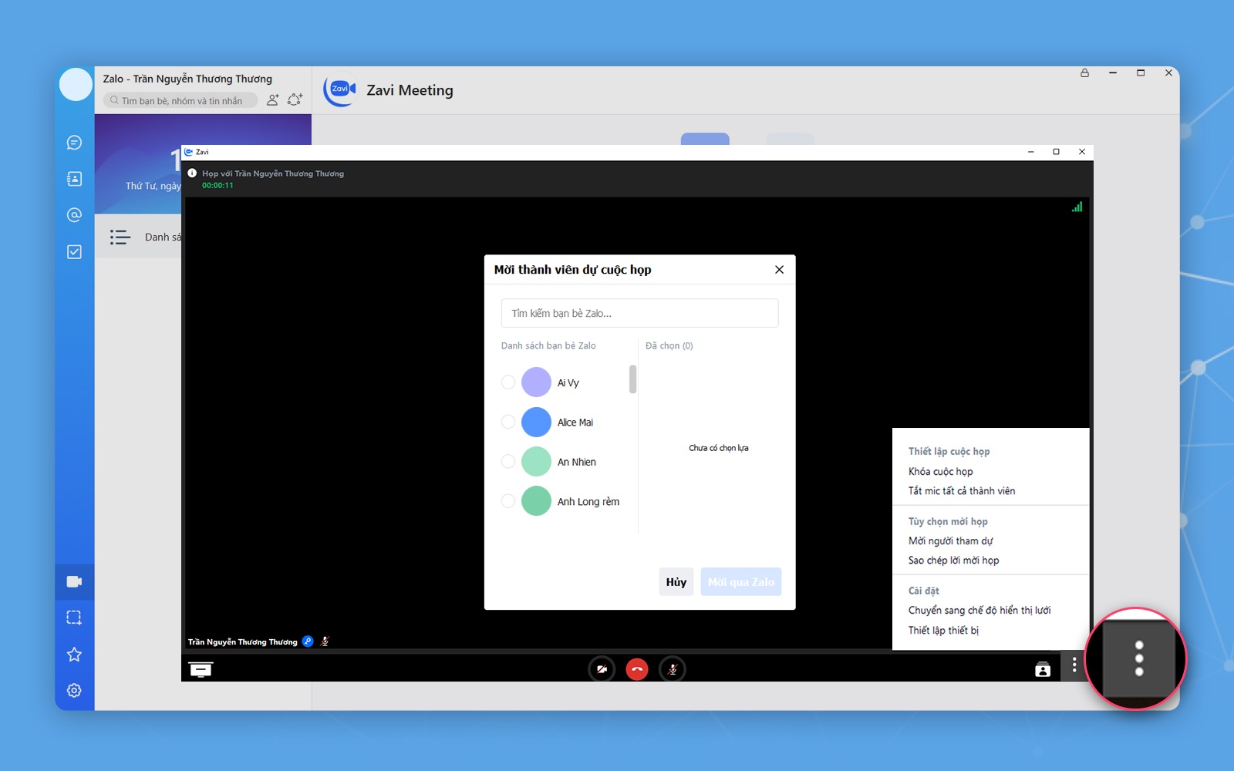The image size is (1234, 771).
Task: Click the Hủy button in invite dialog
Action: coord(676,582)
